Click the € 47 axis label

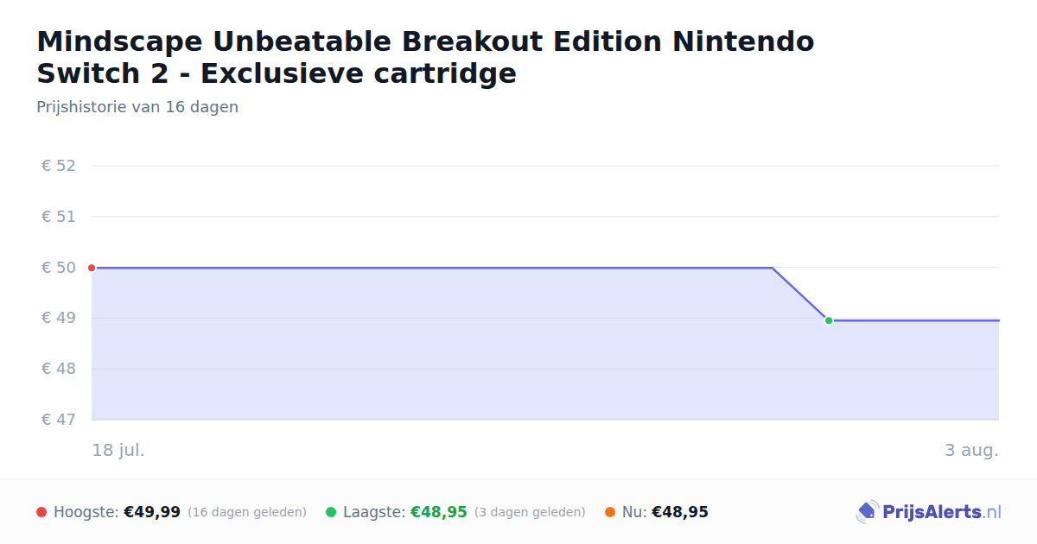(59, 420)
